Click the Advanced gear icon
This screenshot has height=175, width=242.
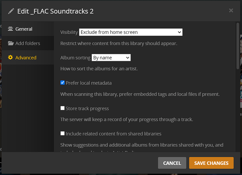click(x=11, y=58)
